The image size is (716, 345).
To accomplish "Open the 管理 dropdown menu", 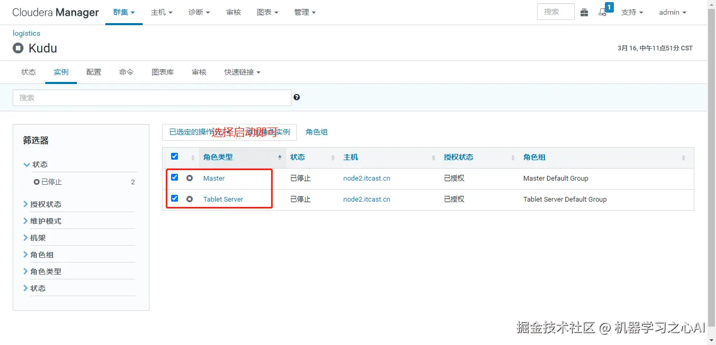I will click(x=305, y=12).
